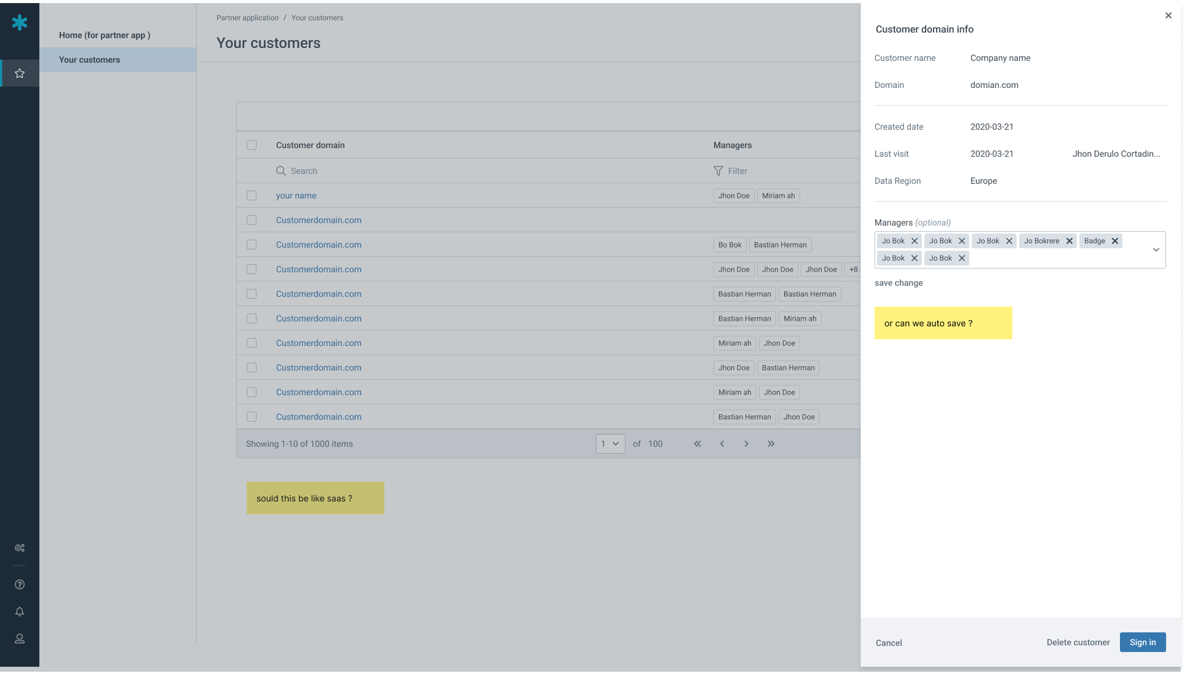
Task: Open Home (for partner app) menu item
Action: tap(105, 35)
